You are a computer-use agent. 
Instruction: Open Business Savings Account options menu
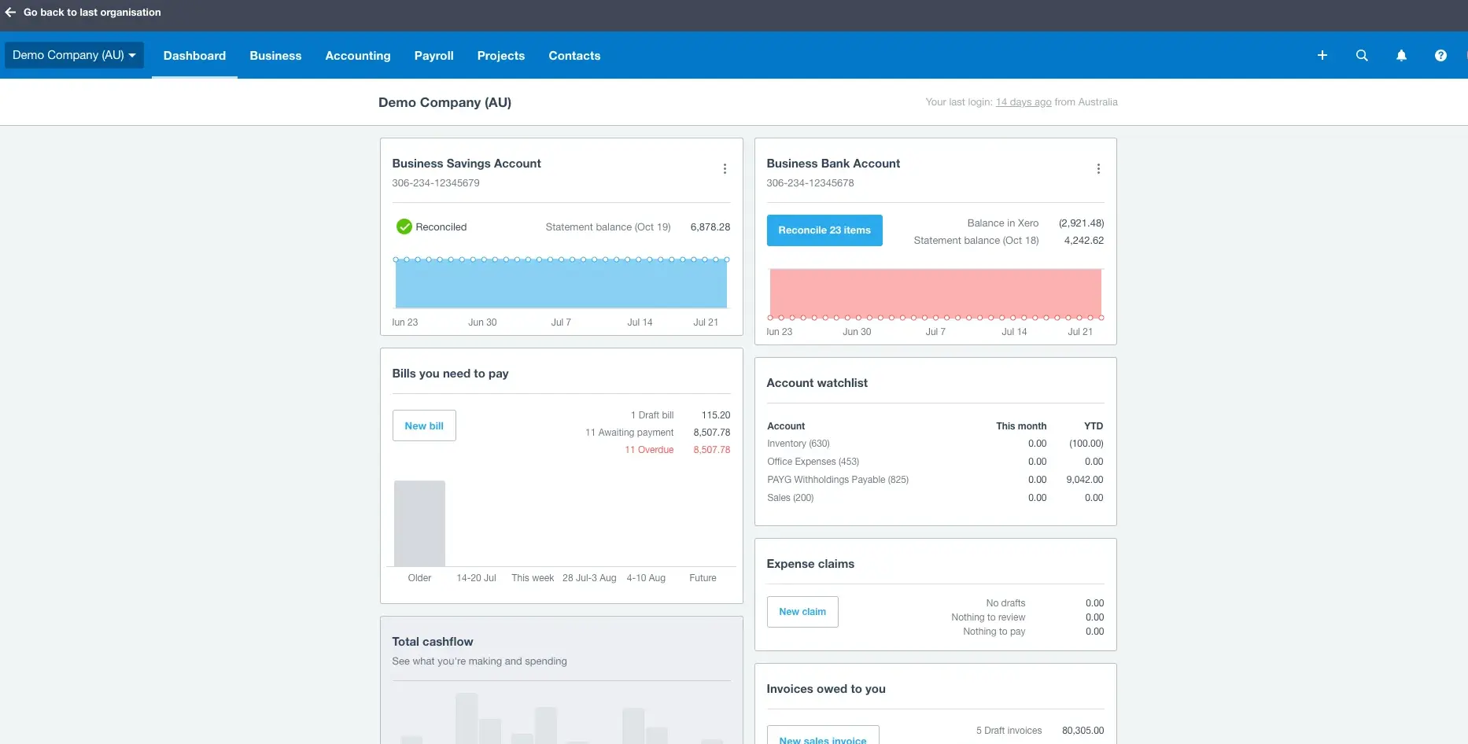click(x=725, y=169)
